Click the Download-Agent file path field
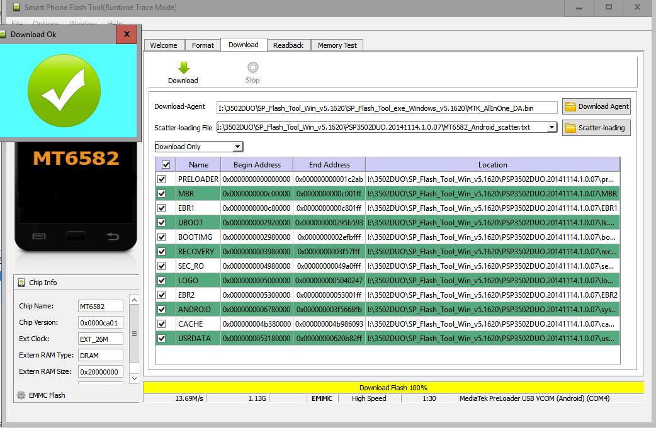The height and width of the screenshot is (428, 656). pos(387,108)
